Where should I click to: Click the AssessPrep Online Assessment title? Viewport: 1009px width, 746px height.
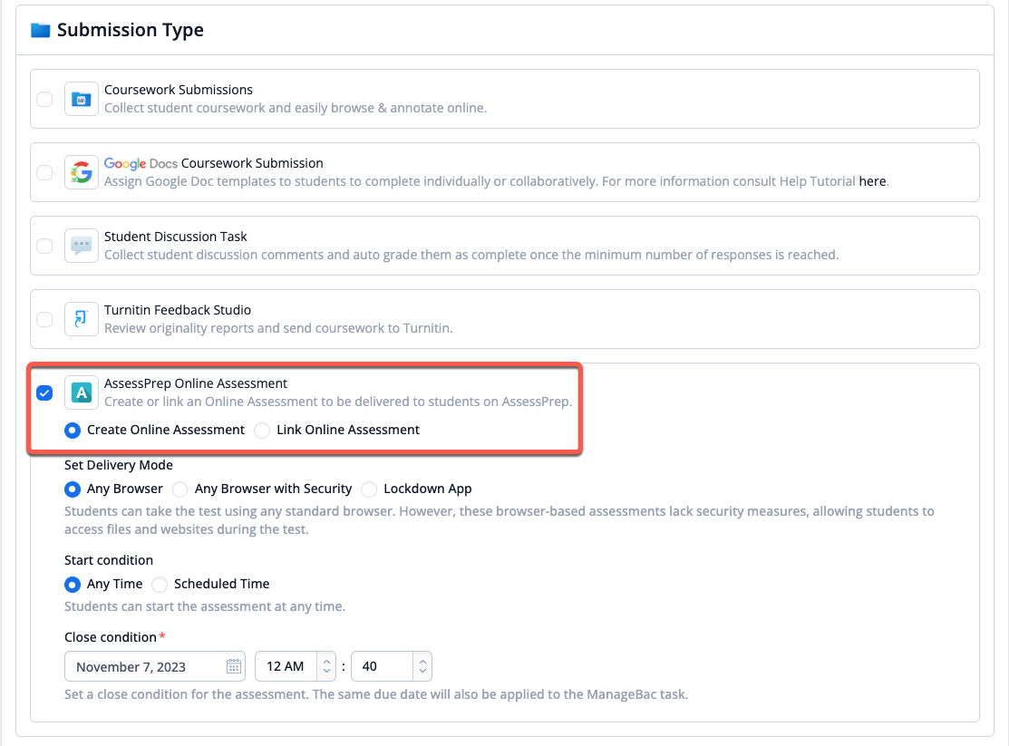[196, 383]
